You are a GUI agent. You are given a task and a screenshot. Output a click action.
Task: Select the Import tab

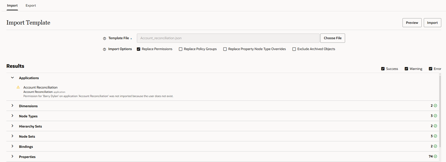12,5
